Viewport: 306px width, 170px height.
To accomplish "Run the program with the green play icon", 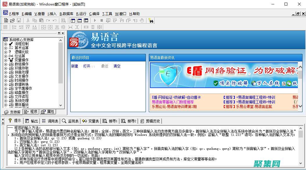I will click(95, 20).
